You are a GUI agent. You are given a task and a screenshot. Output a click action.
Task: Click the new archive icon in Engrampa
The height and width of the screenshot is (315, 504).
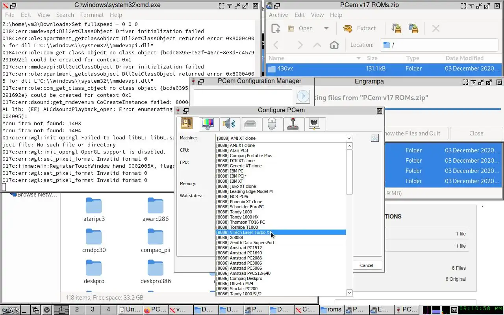click(x=276, y=28)
